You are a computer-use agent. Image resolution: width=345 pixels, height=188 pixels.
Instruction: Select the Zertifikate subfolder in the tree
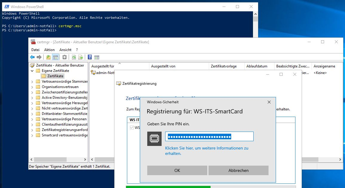coord(53,76)
